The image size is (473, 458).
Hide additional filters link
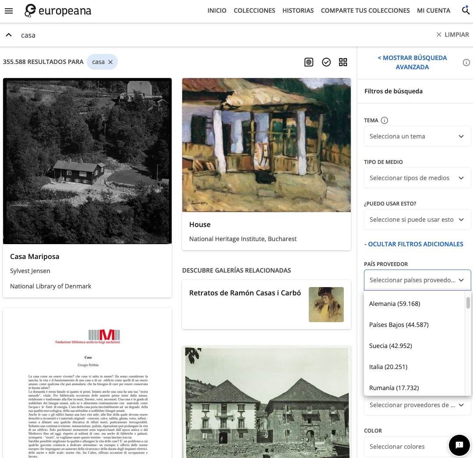pyautogui.click(x=413, y=244)
